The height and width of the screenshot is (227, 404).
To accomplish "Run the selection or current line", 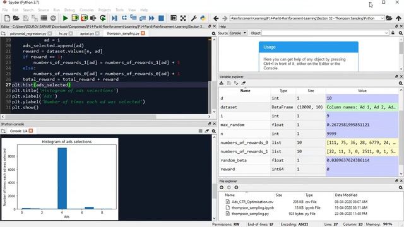I will 93,18.
